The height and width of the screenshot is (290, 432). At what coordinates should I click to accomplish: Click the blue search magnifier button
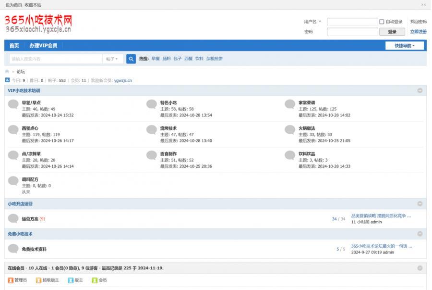tap(131, 59)
